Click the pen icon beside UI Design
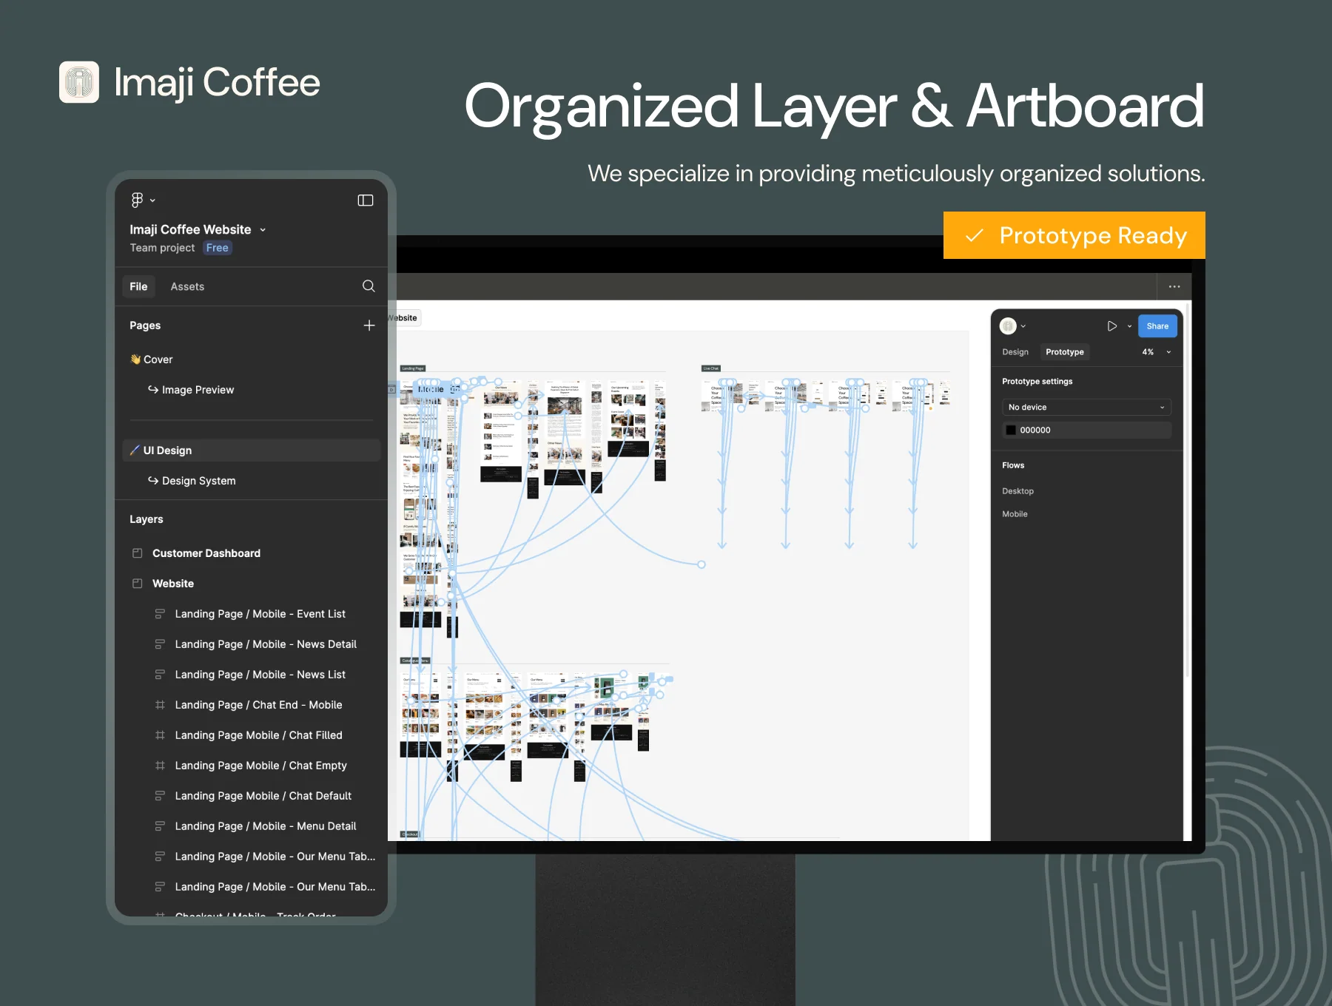Image resolution: width=1332 pixels, height=1006 pixels. pyautogui.click(x=135, y=450)
